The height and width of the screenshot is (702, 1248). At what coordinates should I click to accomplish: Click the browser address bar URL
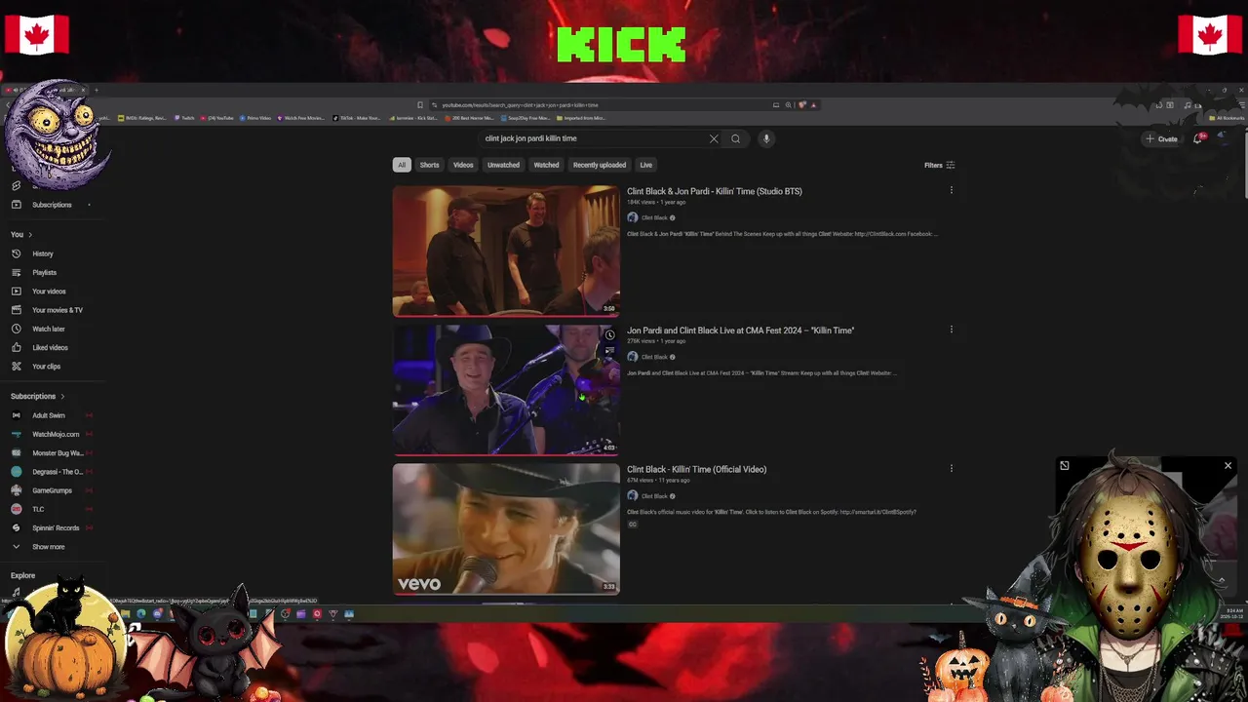click(x=520, y=105)
